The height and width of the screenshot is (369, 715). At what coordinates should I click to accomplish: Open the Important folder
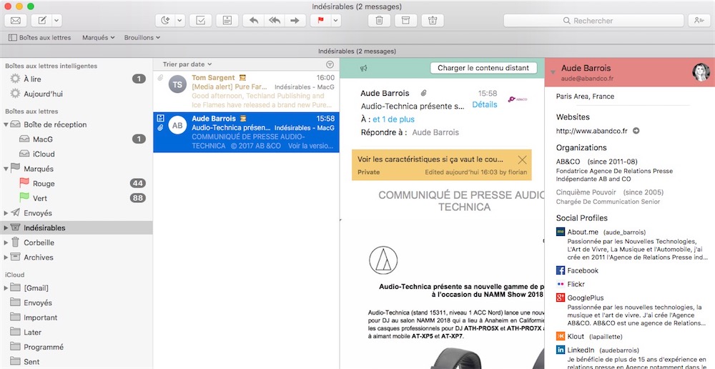(77, 318)
